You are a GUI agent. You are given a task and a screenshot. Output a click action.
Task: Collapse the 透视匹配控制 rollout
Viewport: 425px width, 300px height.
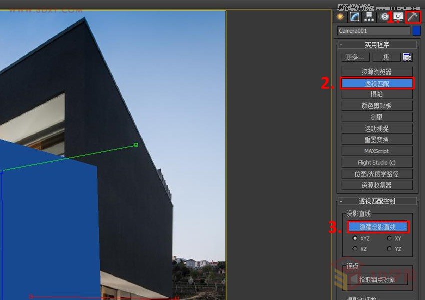[x=342, y=201]
